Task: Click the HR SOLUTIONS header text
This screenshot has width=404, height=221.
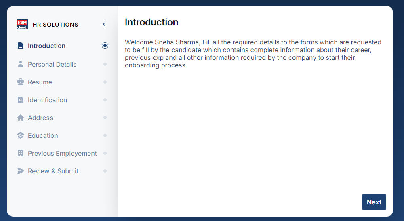Action: 55,25
